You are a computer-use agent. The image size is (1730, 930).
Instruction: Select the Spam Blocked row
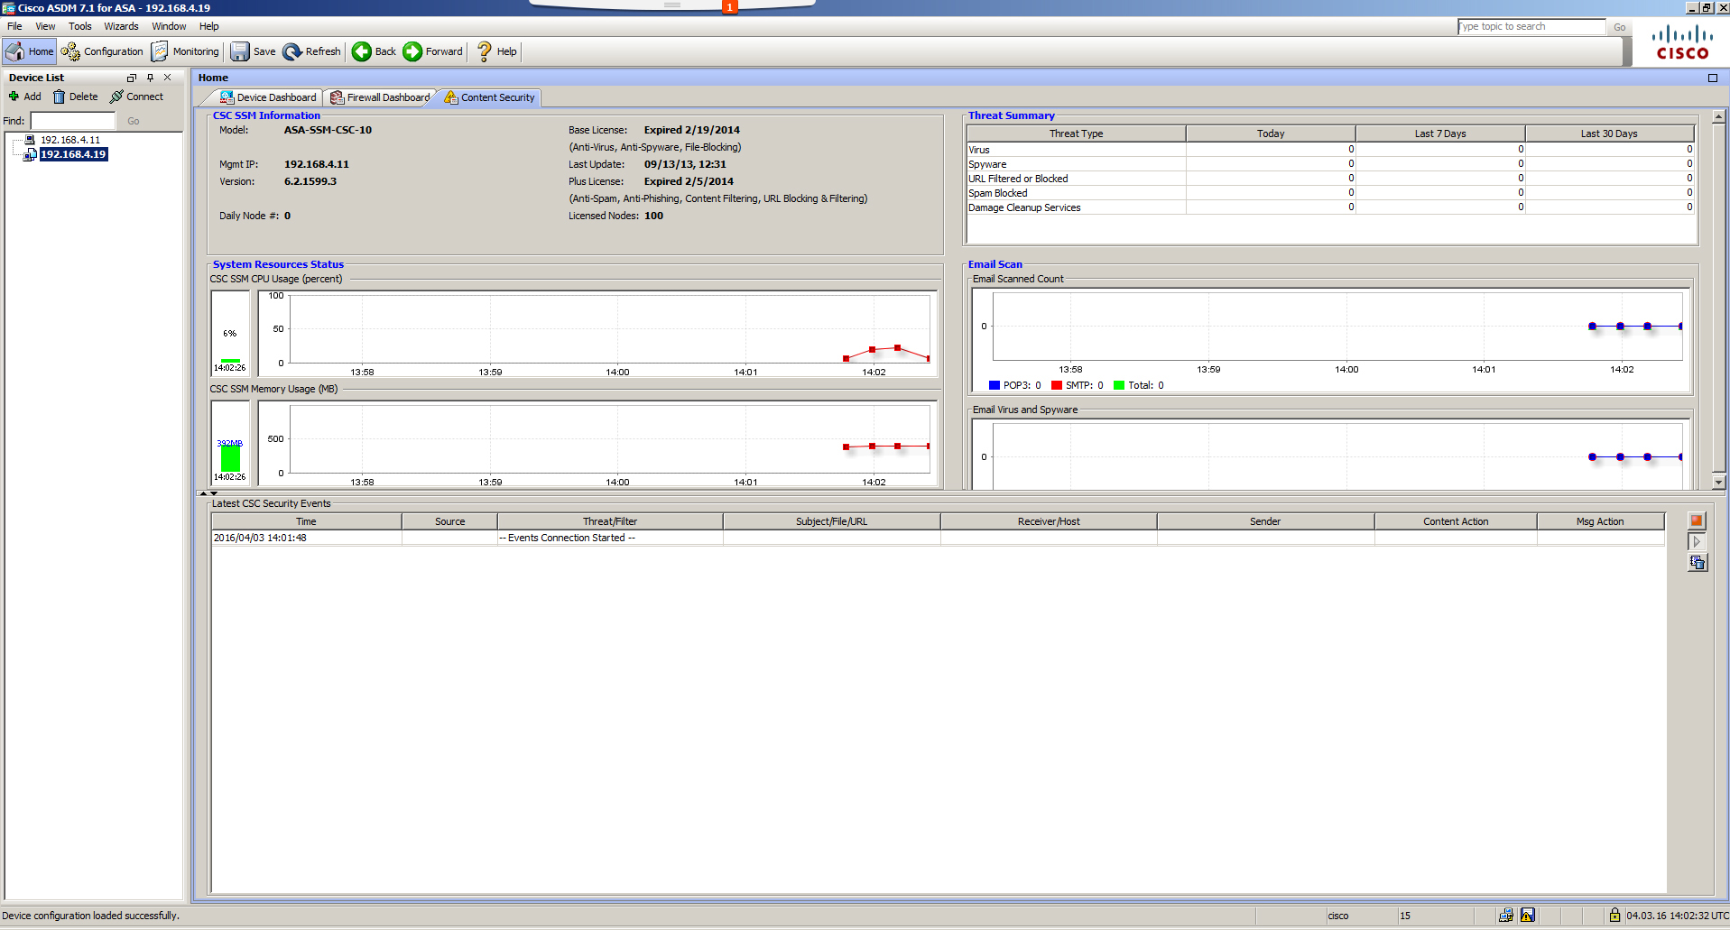pyautogui.click(x=1330, y=193)
